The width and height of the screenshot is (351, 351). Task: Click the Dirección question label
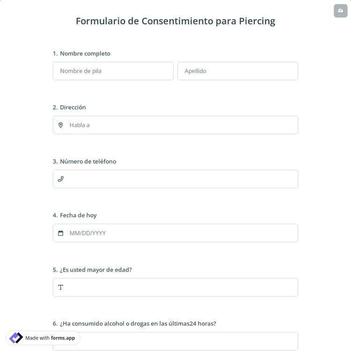point(73,107)
